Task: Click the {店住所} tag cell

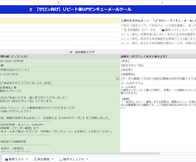Action: [x=158, y=70]
